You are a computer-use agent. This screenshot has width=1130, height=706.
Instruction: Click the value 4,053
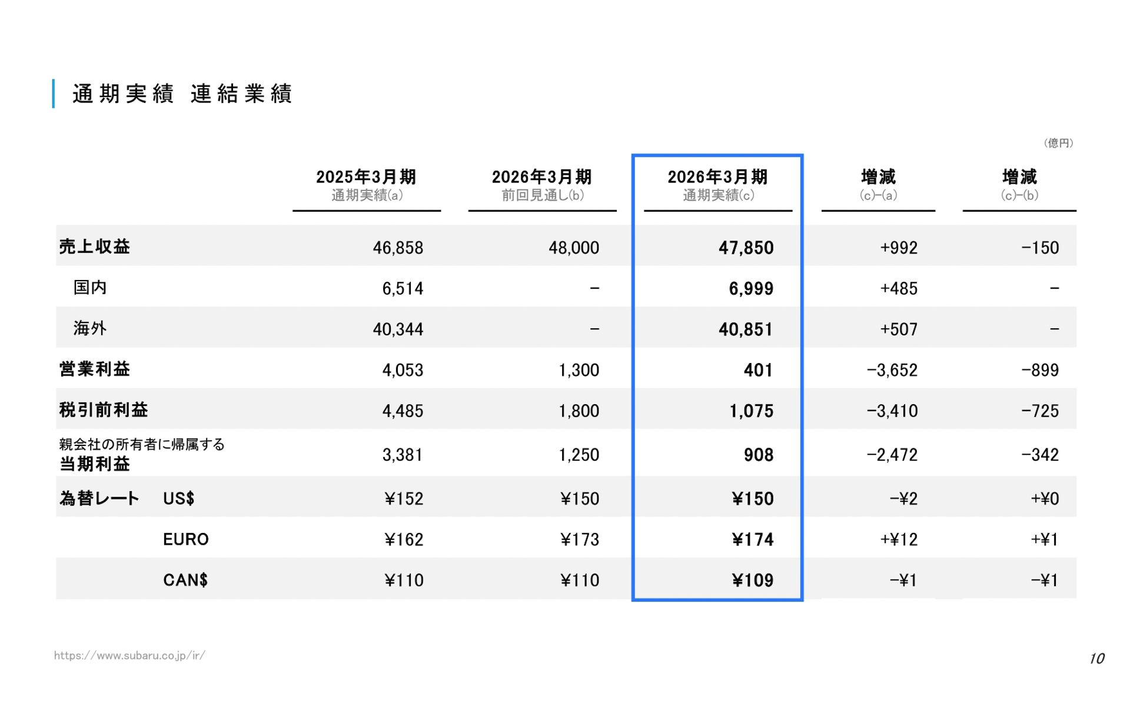[403, 370]
